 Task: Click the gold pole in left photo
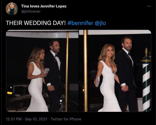point(67,71)
